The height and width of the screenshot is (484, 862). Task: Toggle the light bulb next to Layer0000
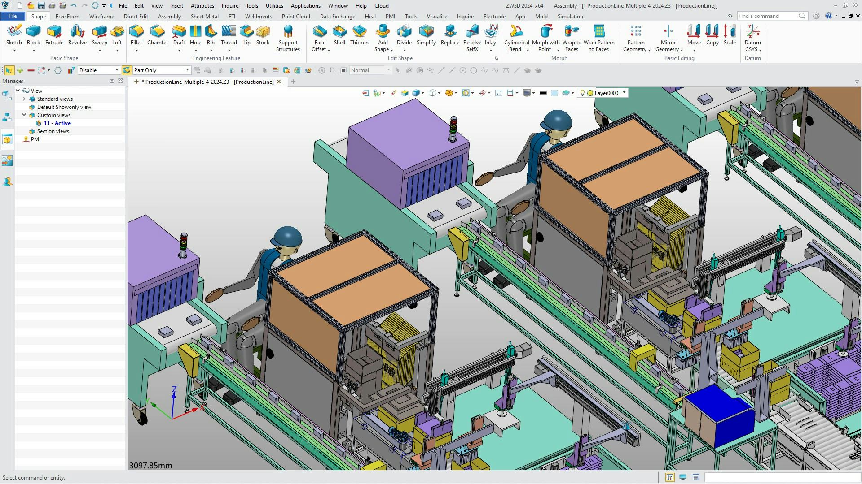click(582, 93)
